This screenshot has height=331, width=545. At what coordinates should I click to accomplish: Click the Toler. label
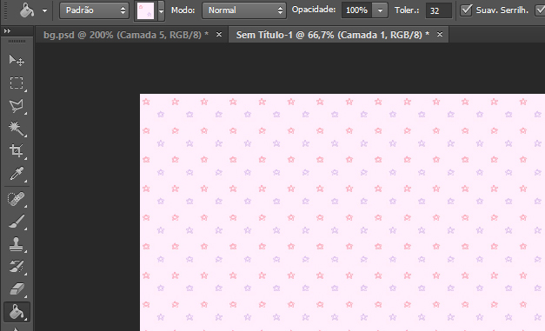point(407,10)
